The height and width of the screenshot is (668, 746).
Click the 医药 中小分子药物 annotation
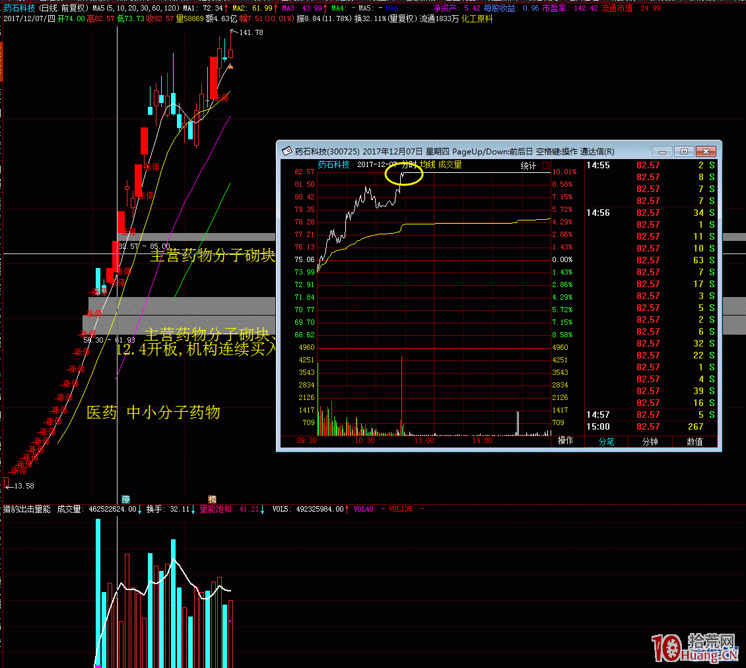coord(153,412)
